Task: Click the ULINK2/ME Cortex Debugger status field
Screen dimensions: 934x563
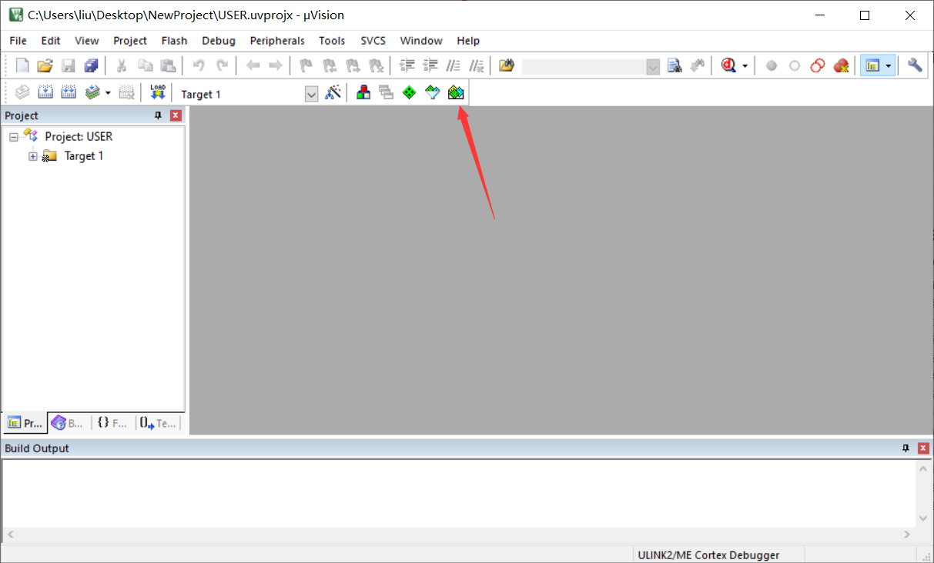Action: pyautogui.click(x=709, y=554)
